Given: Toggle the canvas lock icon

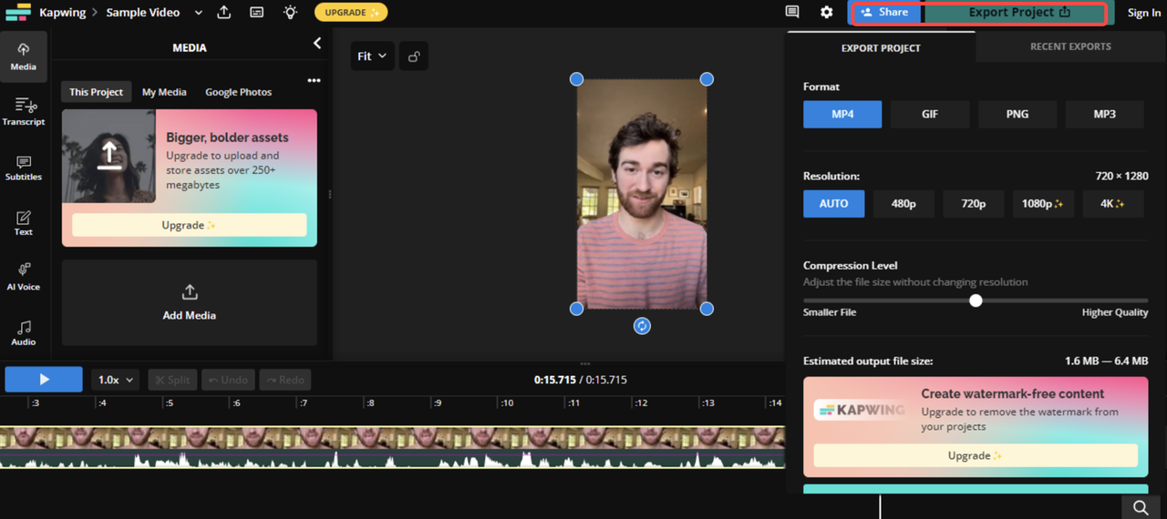Looking at the screenshot, I should [414, 56].
